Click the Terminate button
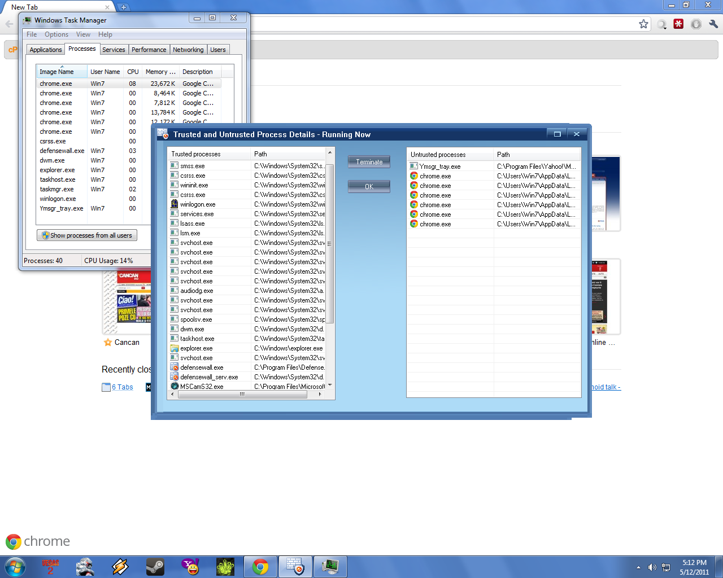Viewport: 723px width, 578px height. 369,162
